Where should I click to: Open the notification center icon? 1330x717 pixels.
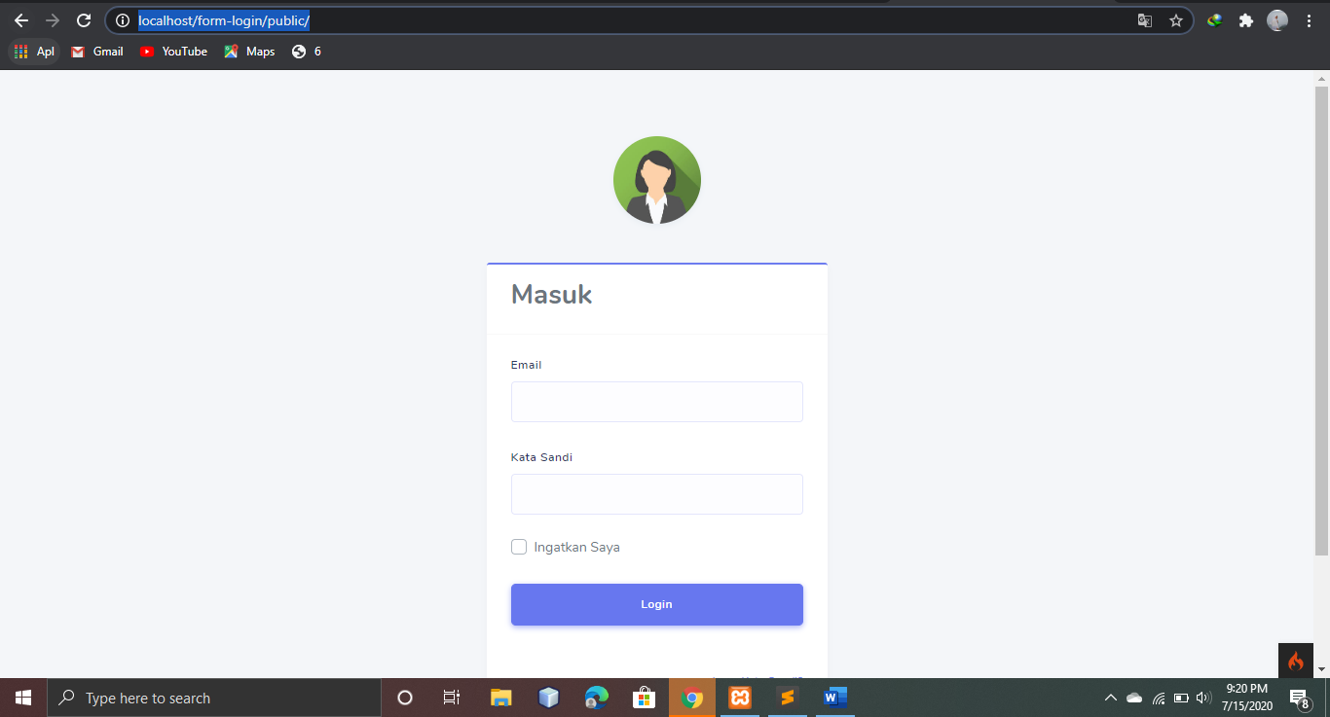pyautogui.click(x=1299, y=698)
